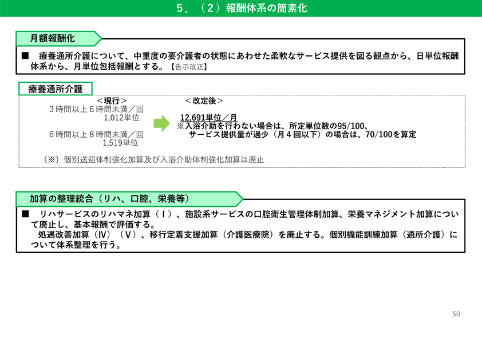Click the line starting リハサービスのリハマネ加算
482x340 pixels.
(249, 214)
